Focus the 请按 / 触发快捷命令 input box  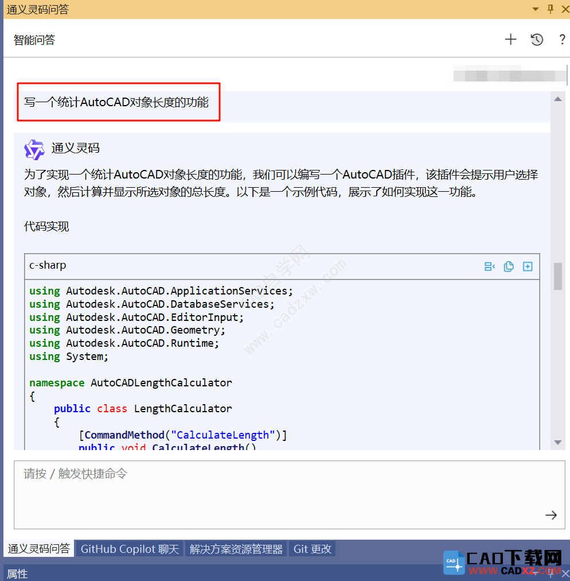point(290,495)
